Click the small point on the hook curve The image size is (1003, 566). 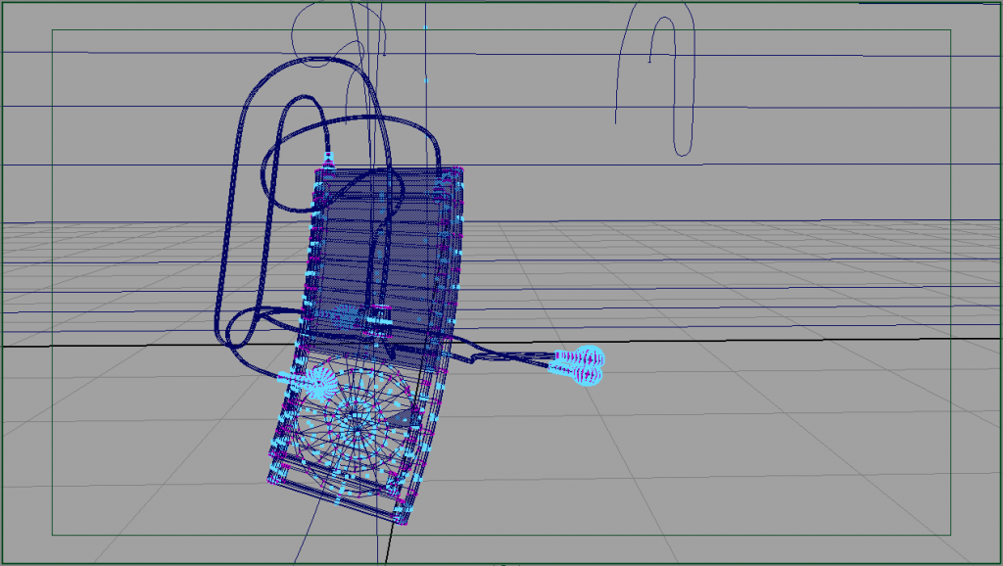(x=649, y=61)
